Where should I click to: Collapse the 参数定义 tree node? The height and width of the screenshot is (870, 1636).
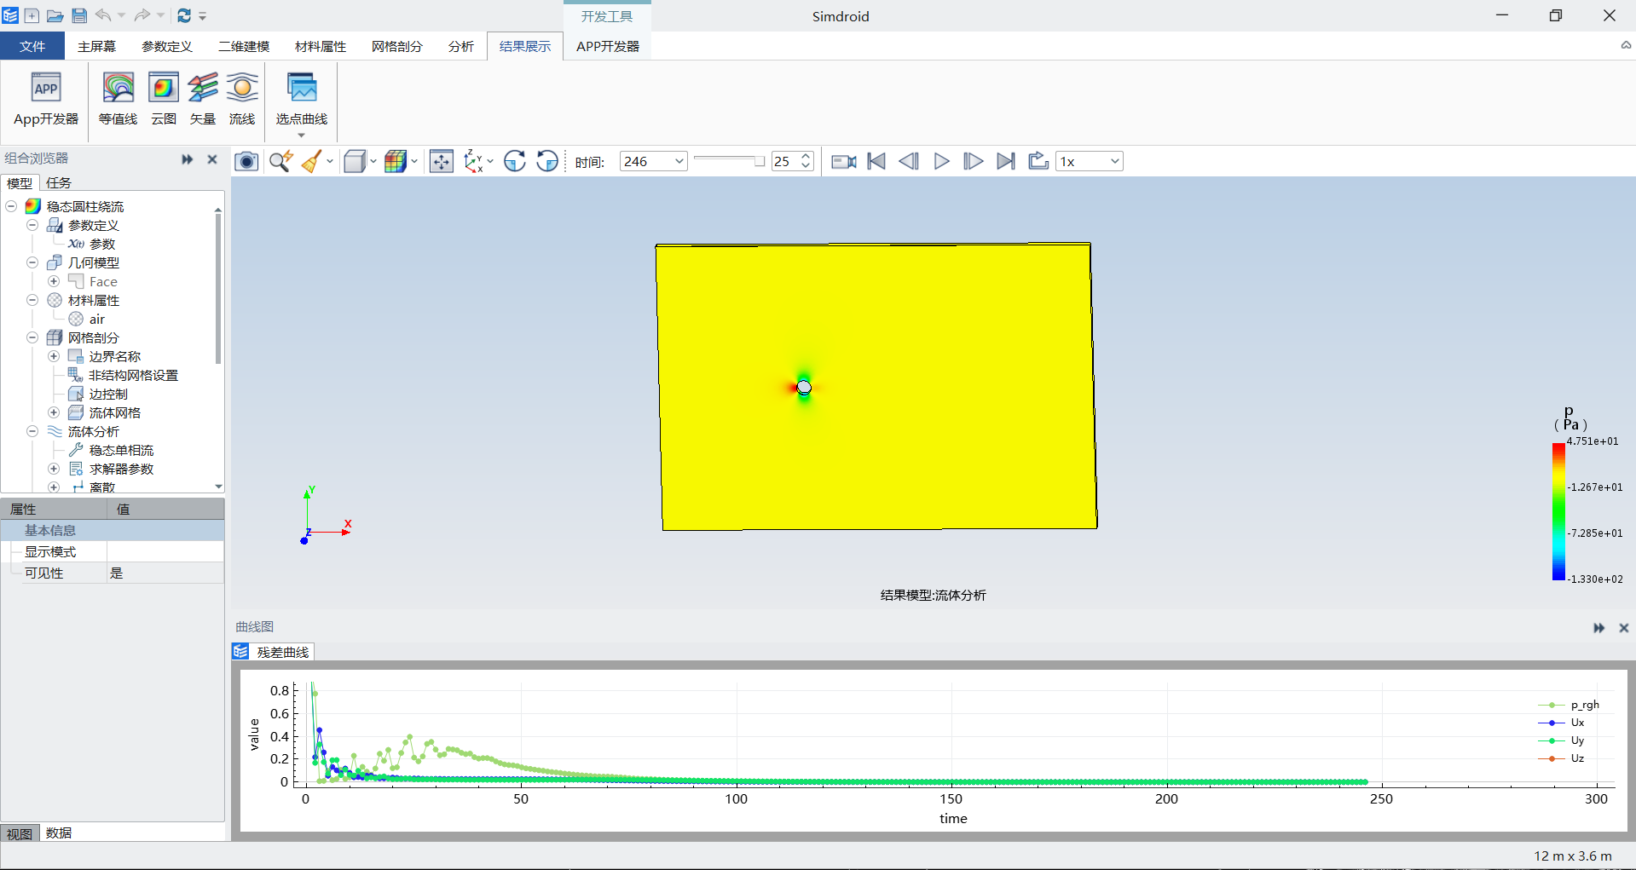[32, 225]
